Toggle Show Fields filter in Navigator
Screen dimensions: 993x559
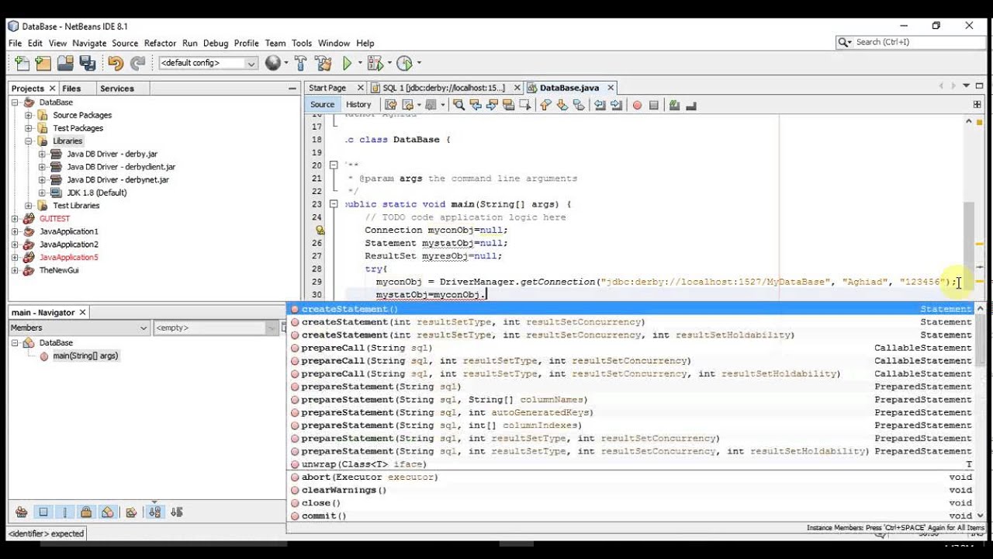pyautogui.click(x=43, y=512)
